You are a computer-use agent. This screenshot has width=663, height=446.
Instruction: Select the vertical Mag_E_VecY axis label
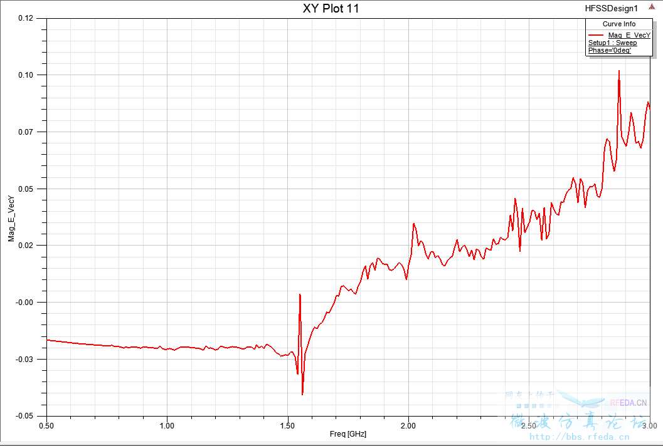click(x=11, y=219)
